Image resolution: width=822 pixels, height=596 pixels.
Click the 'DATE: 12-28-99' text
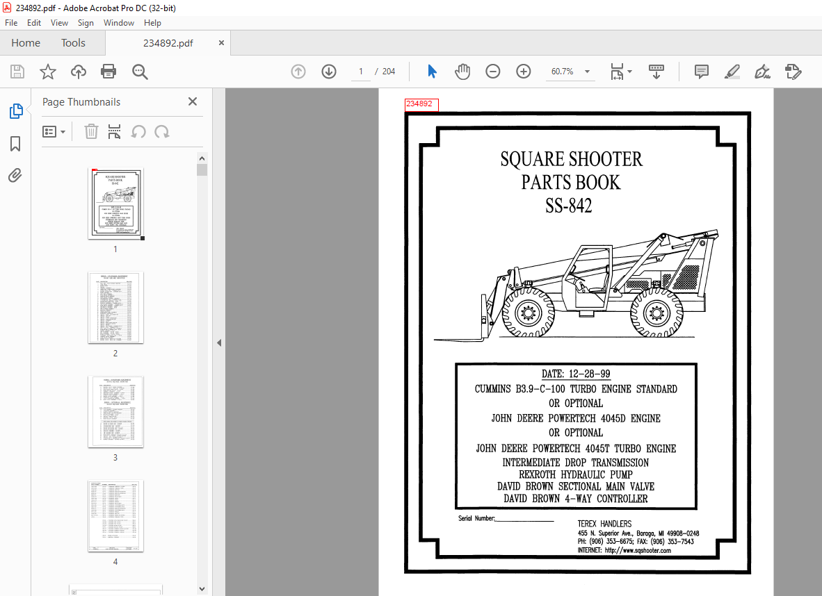(x=576, y=374)
